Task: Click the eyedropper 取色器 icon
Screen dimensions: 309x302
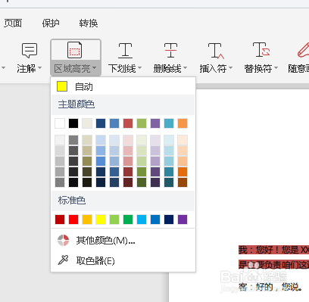Action: tap(63, 260)
